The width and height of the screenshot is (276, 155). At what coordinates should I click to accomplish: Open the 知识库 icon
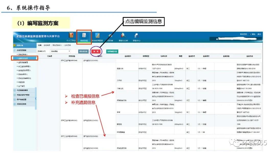pyautogui.click(x=110, y=36)
